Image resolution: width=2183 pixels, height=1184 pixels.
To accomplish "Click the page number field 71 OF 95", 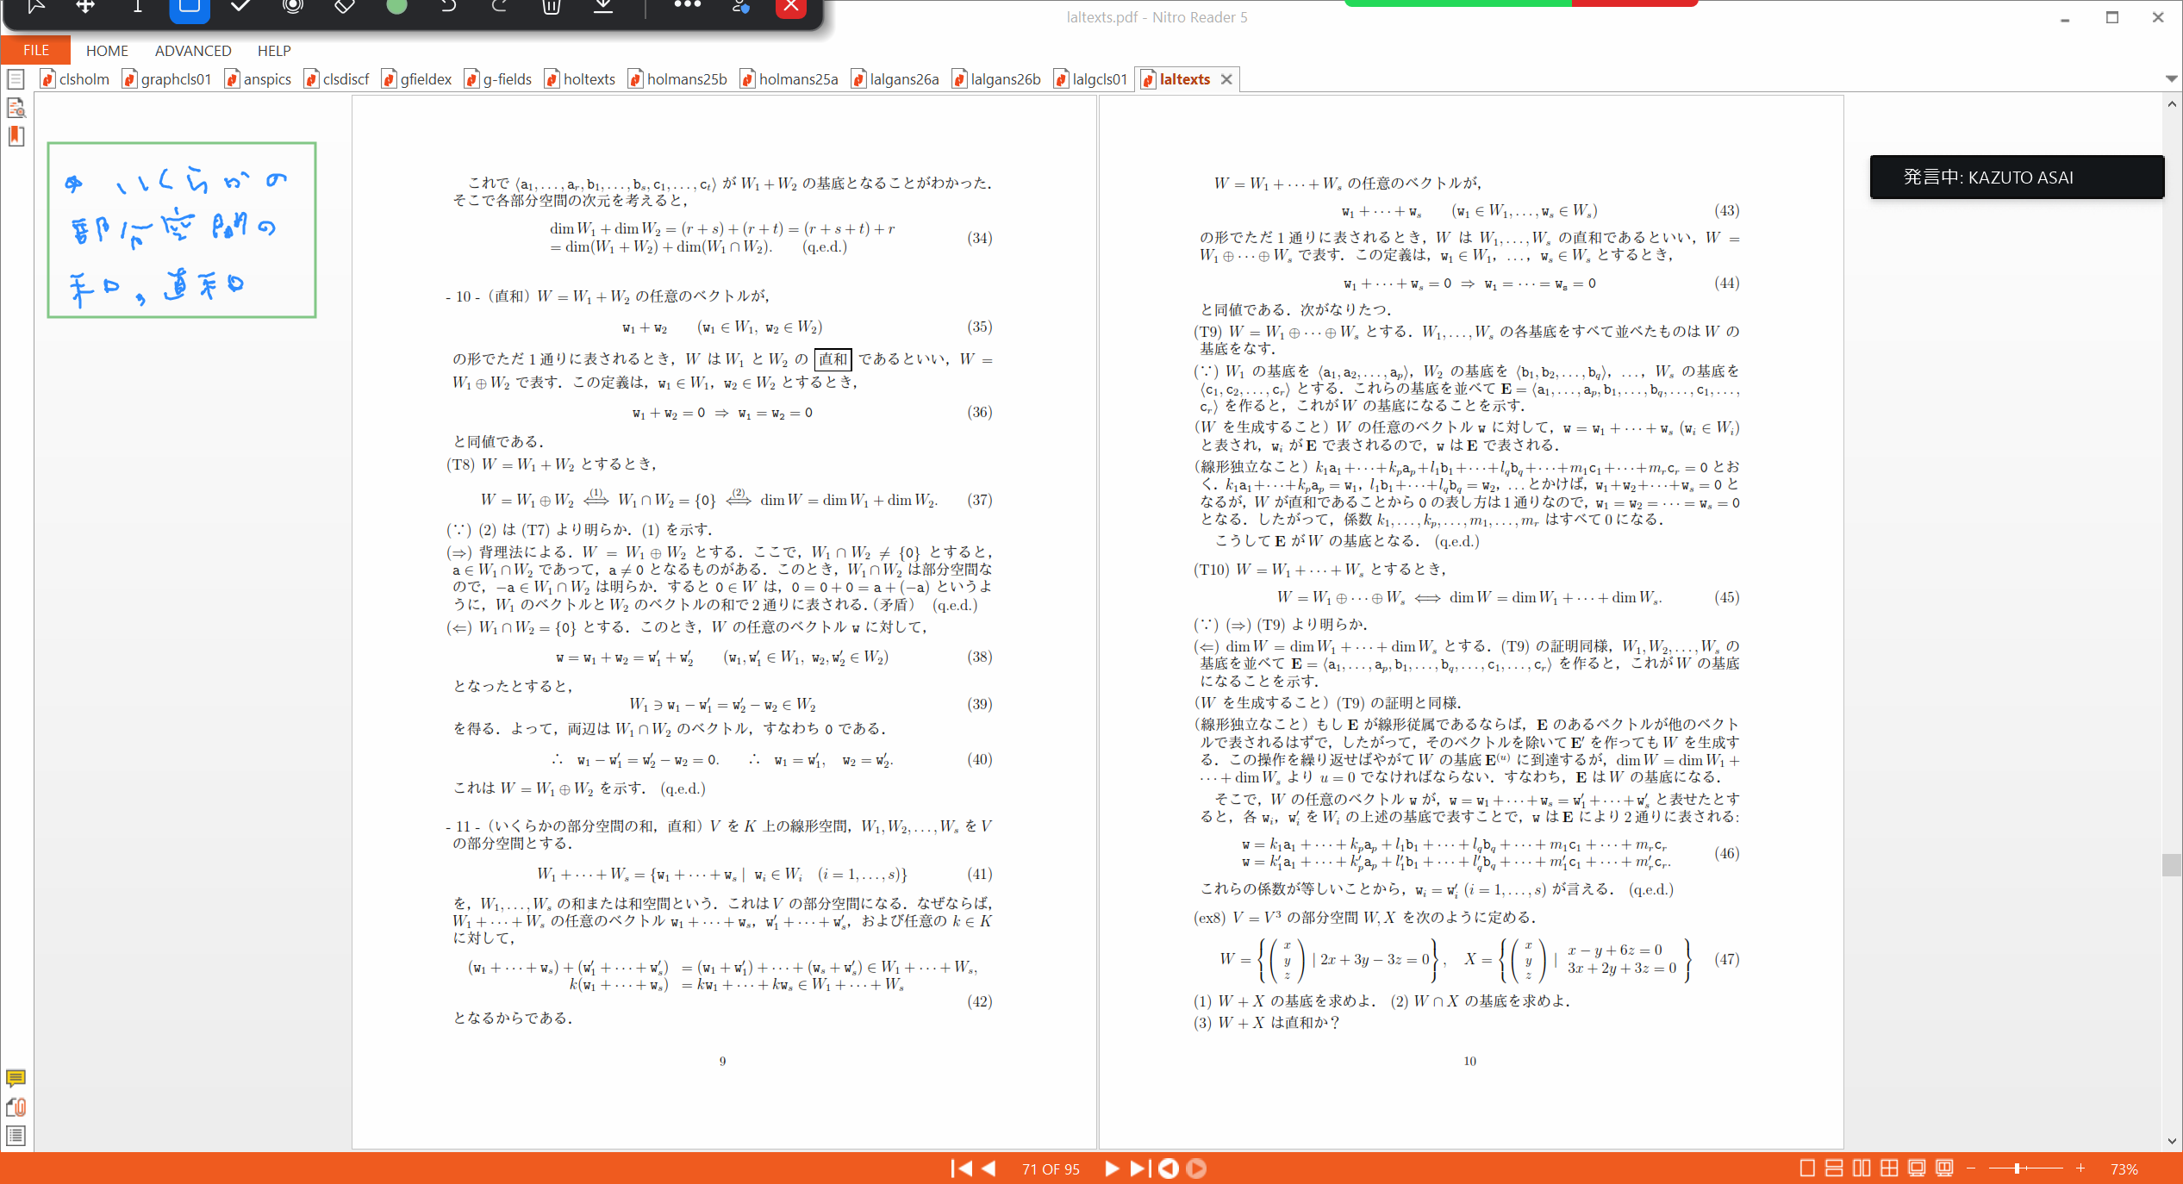I will pos(1051,1169).
